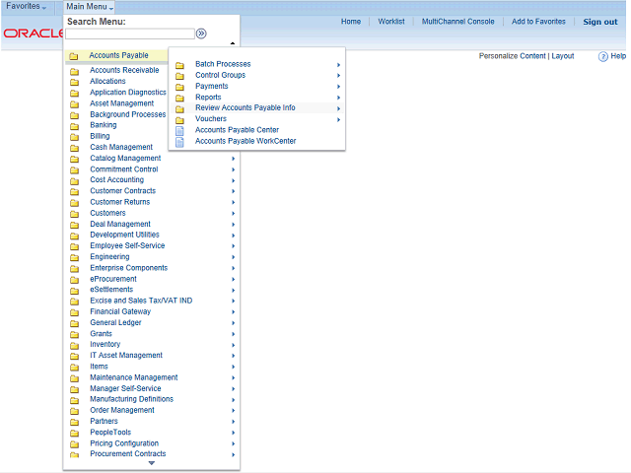Click the Accounts Payable Center page icon
Image resolution: width=631 pixels, height=473 pixels.
[x=179, y=130]
